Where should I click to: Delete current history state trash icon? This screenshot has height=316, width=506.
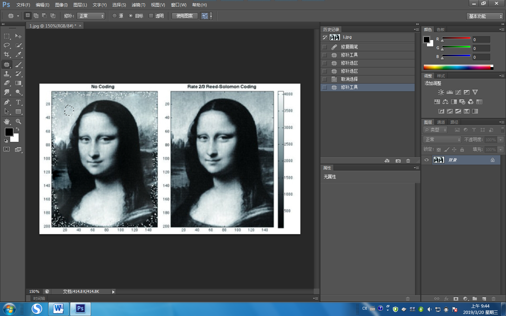coord(408,161)
